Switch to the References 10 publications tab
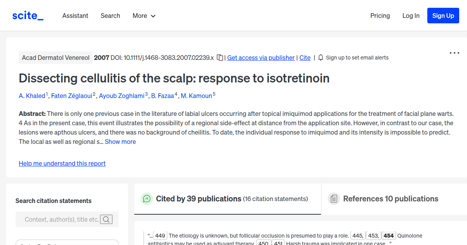 click(x=390, y=199)
